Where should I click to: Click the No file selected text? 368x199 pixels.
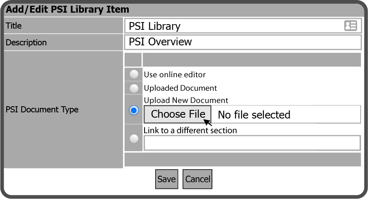tap(254, 115)
